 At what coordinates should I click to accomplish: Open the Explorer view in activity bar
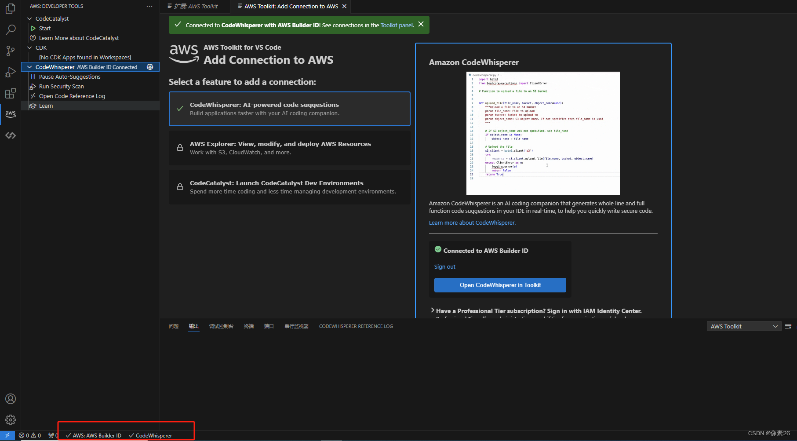(x=11, y=9)
